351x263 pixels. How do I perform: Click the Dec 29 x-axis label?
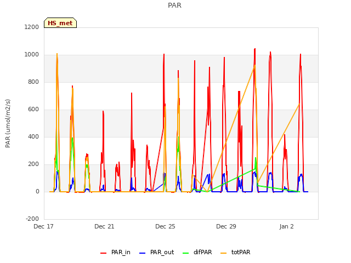[226, 226]
